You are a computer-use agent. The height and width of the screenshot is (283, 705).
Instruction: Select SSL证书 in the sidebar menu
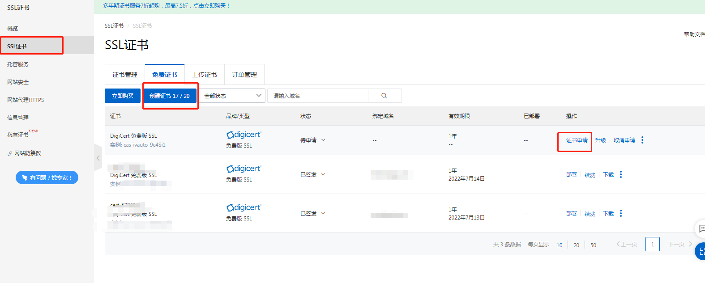[x=47, y=46]
